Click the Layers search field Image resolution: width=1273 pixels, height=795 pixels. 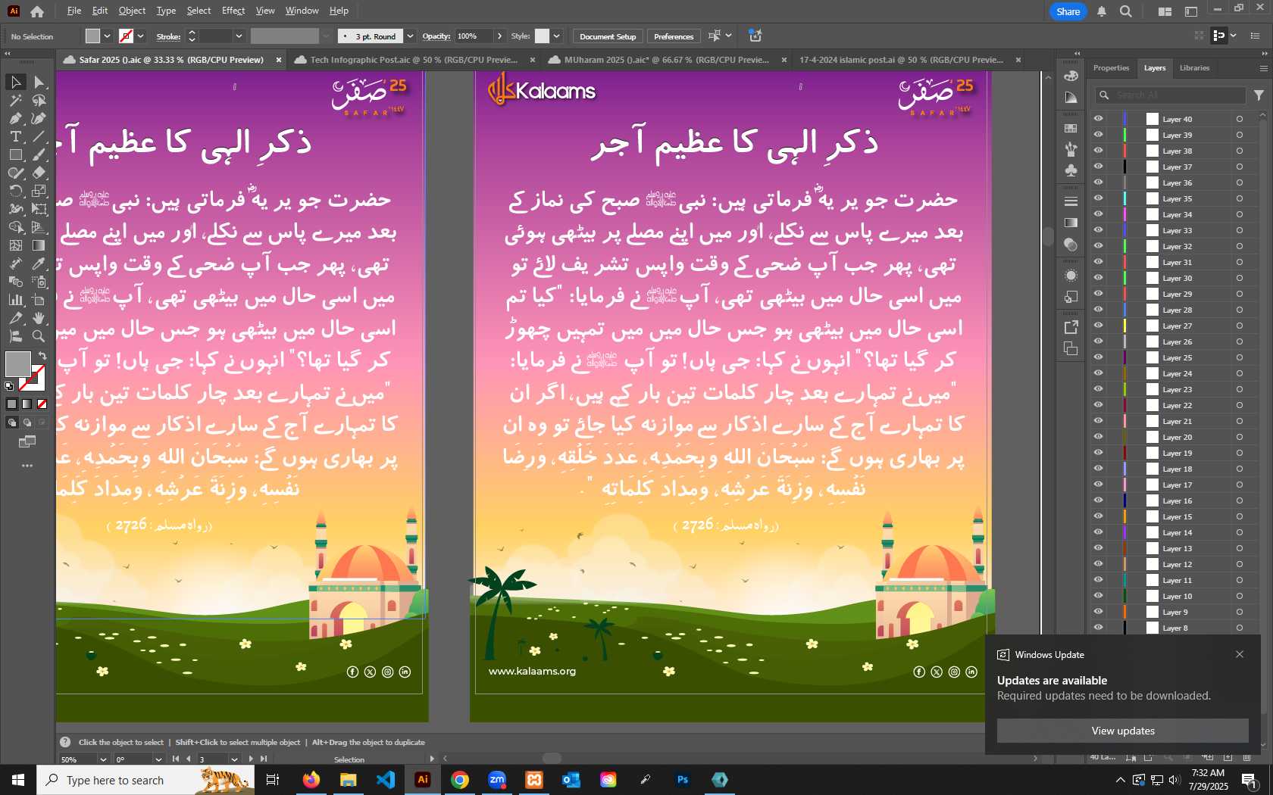pos(1170,95)
